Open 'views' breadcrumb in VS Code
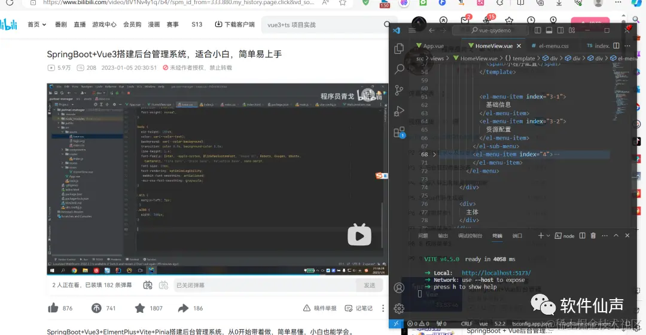Screen dimensions: 646x335 [x=437, y=59]
